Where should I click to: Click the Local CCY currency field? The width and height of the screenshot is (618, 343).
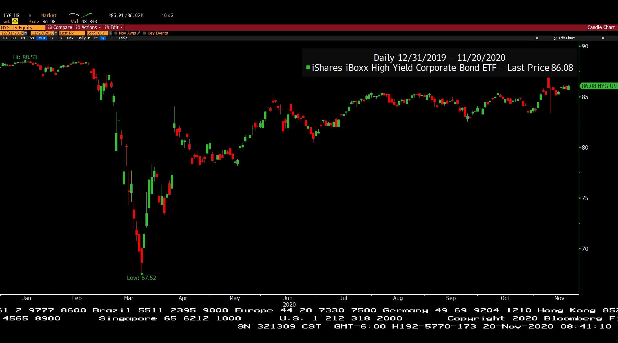click(97, 33)
